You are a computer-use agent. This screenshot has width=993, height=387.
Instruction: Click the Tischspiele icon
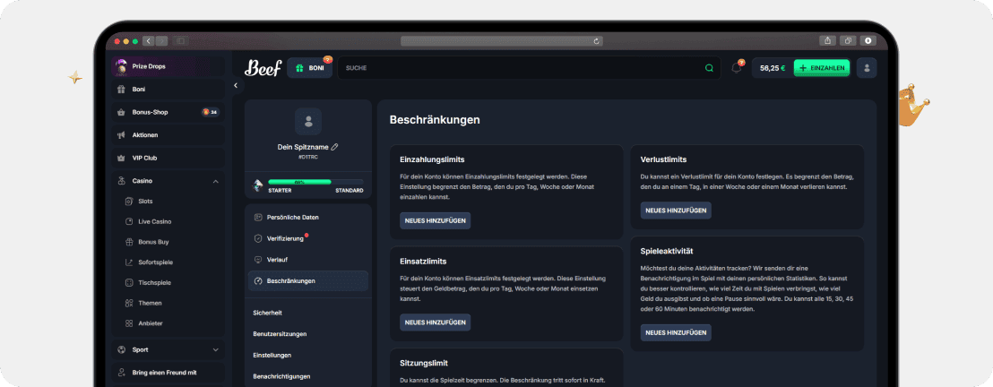coord(129,282)
